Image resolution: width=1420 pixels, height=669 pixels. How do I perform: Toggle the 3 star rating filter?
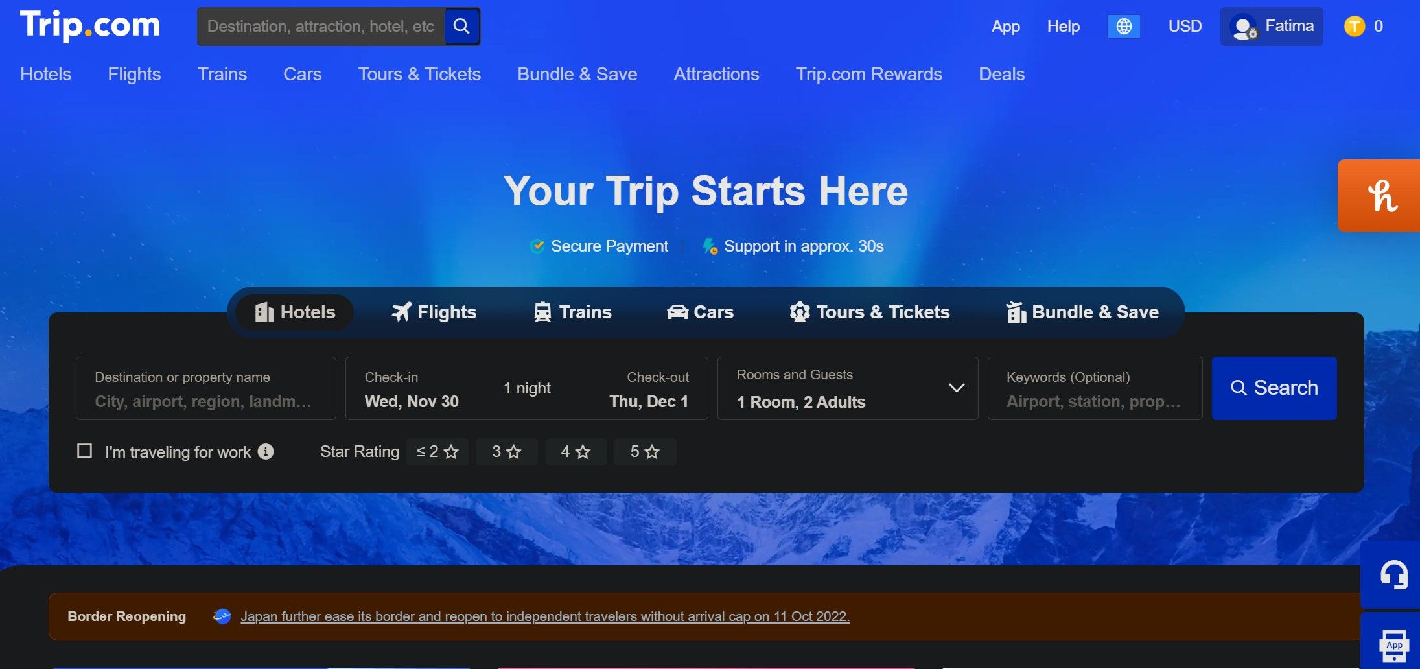pos(507,452)
